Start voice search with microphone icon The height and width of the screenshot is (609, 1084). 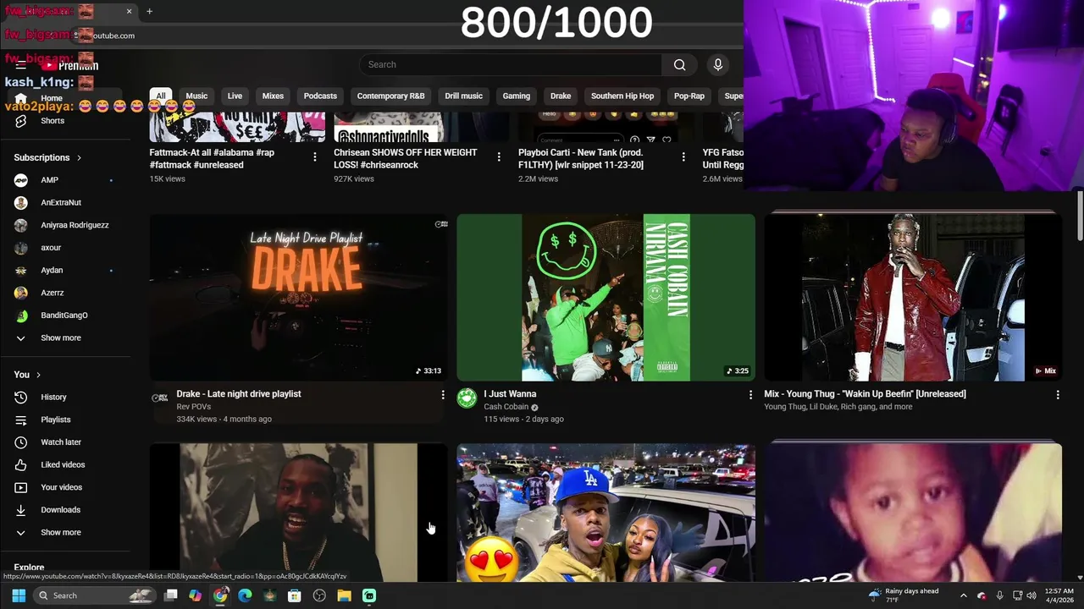(x=718, y=65)
